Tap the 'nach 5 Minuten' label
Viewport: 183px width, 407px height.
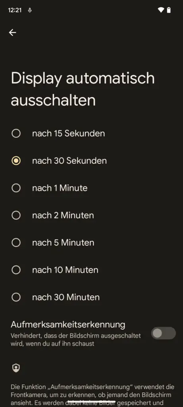point(63,242)
